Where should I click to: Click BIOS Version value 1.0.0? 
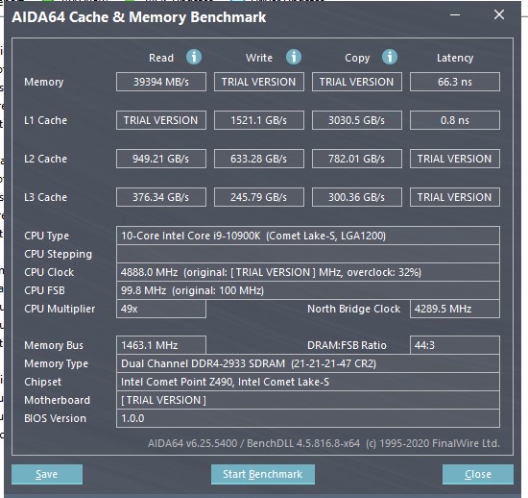pyautogui.click(x=308, y=418)
